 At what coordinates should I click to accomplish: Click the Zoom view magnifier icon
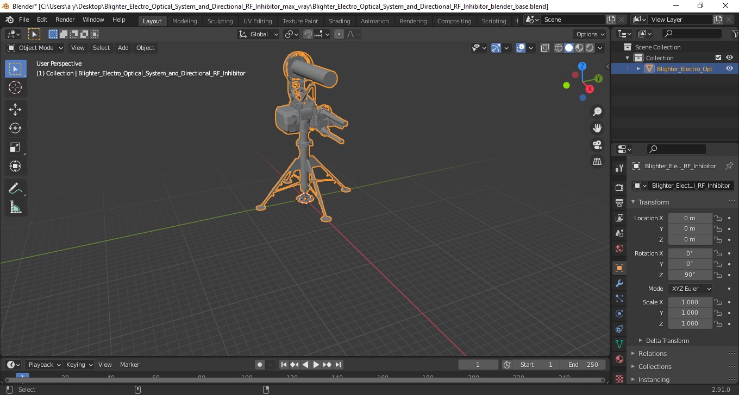coord(597,112)
